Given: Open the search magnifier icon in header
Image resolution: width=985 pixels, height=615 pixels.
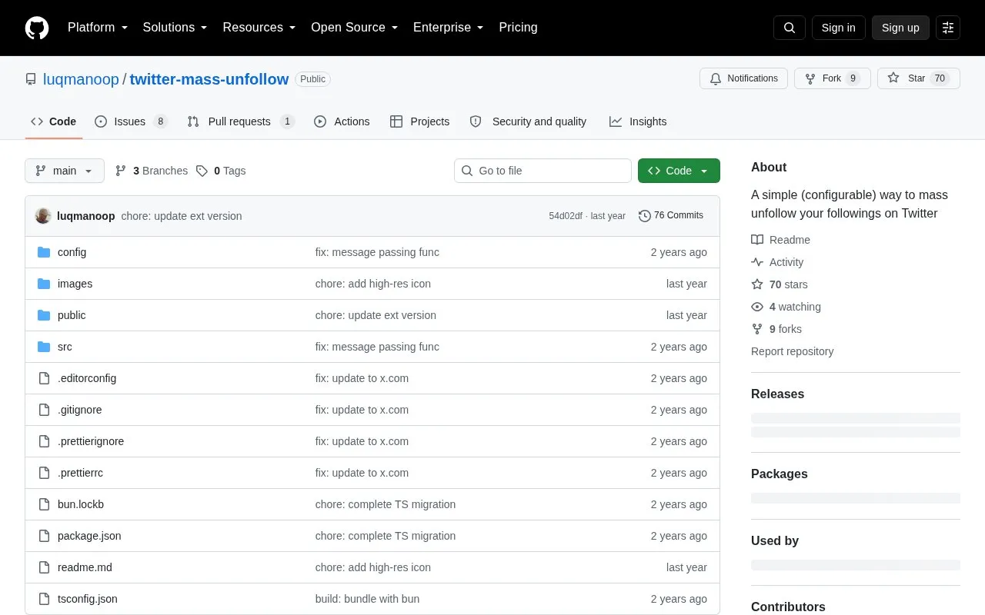Looking at the screenshot, I should pos(790,28).
